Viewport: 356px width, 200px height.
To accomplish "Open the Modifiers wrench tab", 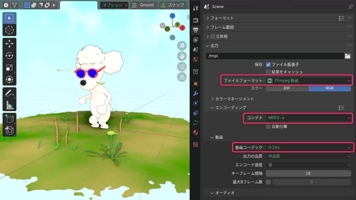I will [x=195, y=93].
